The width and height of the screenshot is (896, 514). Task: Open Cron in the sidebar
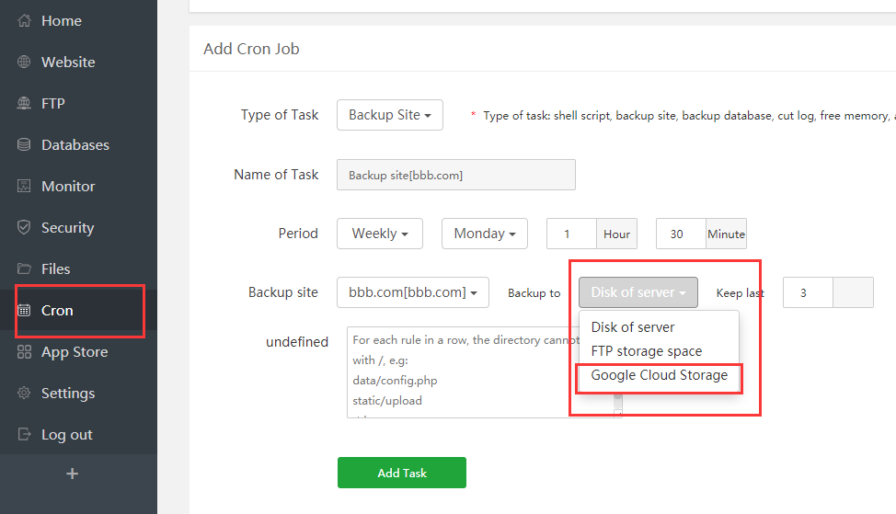57,311
